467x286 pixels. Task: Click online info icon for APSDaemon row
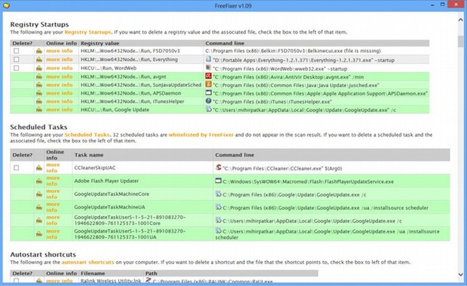pos(39,93)
